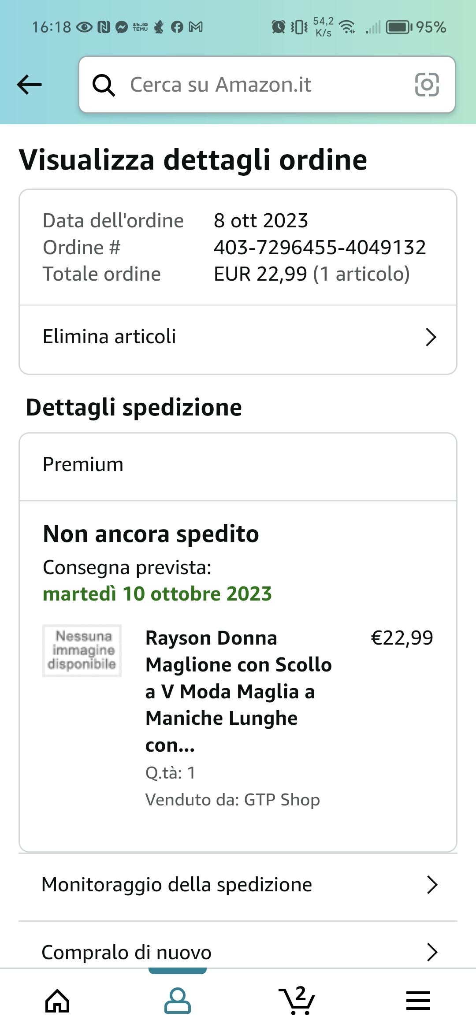Expand Elimina articoli chevron

pyautogui.click(x=431, y=337)
